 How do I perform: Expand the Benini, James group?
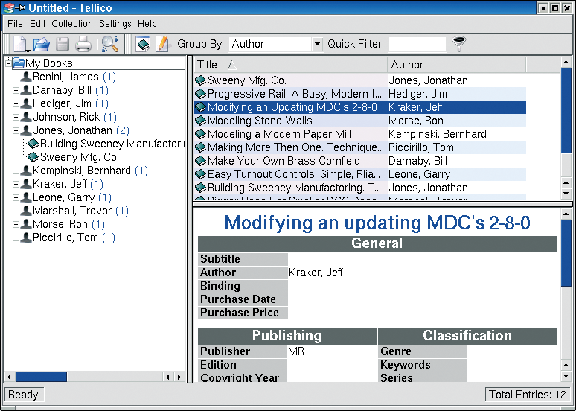pyautogui.click(x=16, y=77)
